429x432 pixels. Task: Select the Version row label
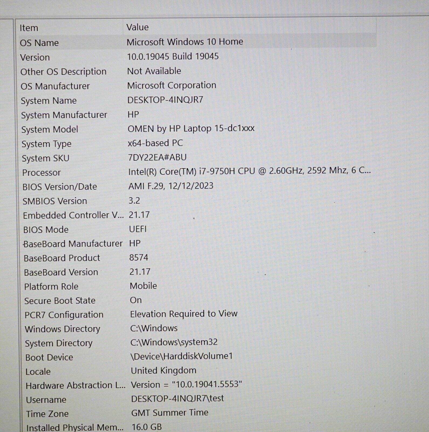pyautogui.click(x=35, y=57)
